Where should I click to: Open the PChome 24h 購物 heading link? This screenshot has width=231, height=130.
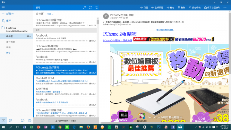(120, 34)
